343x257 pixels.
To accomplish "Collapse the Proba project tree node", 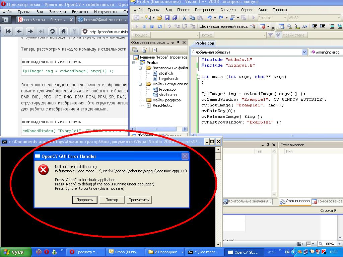I will [134, 63].
